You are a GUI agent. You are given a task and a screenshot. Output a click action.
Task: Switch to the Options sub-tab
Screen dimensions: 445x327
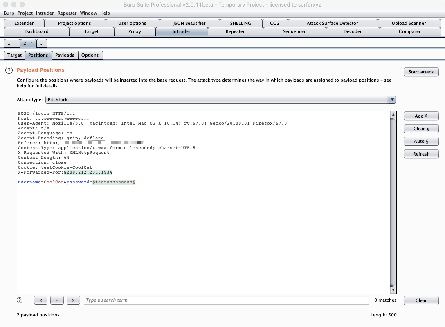pyautogui.click(x=90, y=55)
